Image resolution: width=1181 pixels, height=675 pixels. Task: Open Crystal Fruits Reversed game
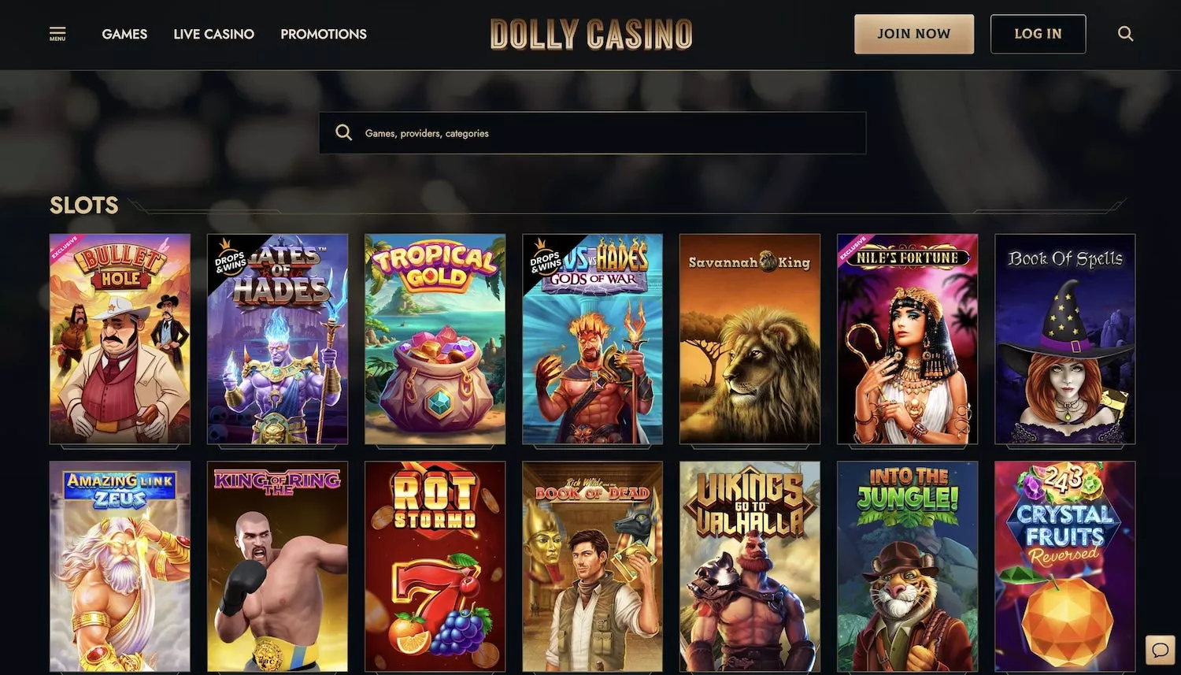click(x=1064, y=566)
